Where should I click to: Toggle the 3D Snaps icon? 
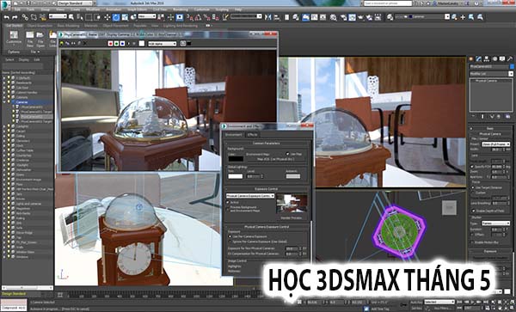190,17
